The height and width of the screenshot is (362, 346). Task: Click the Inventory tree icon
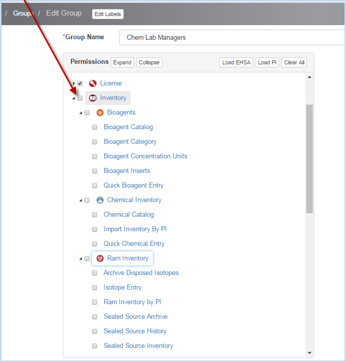(x=93, y=98)
